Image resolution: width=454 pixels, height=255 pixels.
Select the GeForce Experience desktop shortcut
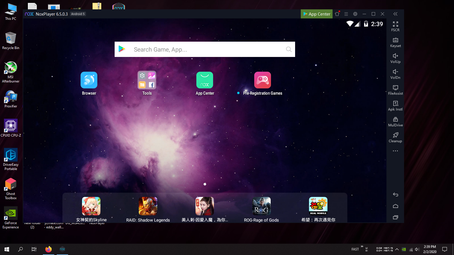[x=11, y=218]
